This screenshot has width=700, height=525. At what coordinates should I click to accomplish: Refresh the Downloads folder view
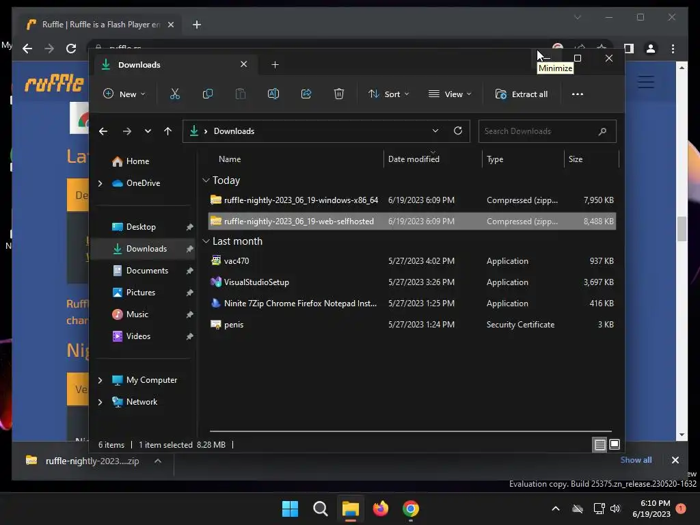[x=457, y=131]
